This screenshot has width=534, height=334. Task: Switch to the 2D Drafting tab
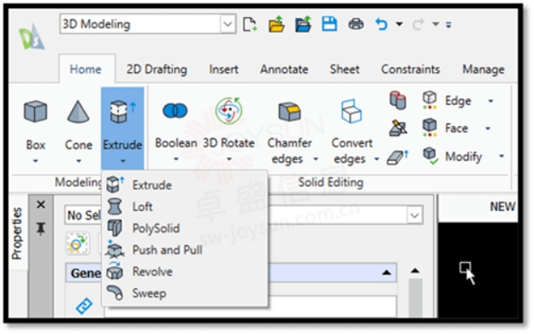point(157,69)
